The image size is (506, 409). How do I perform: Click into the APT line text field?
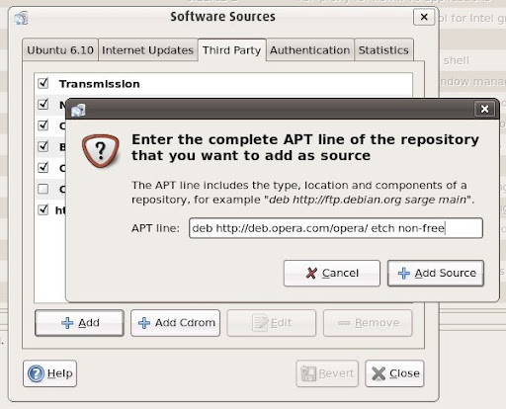pos(336,228)
